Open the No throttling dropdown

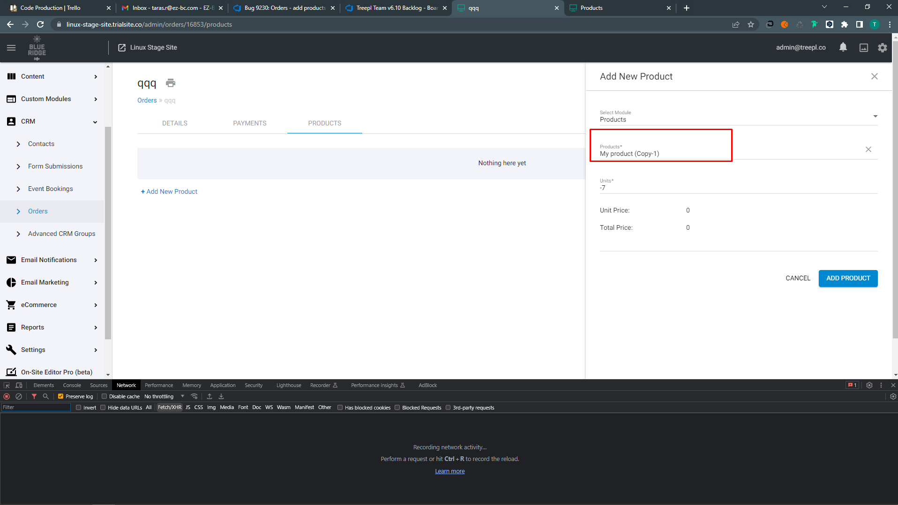[x=165, y=396]
